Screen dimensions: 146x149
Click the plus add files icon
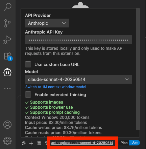click(31, 143)
